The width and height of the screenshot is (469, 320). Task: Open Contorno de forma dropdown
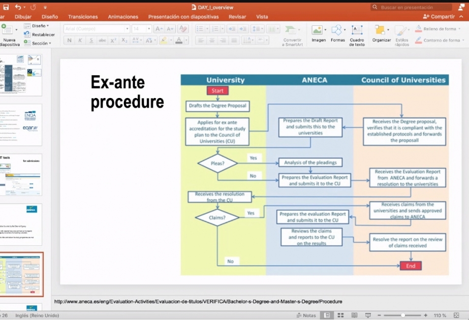[x=439, y=40]
